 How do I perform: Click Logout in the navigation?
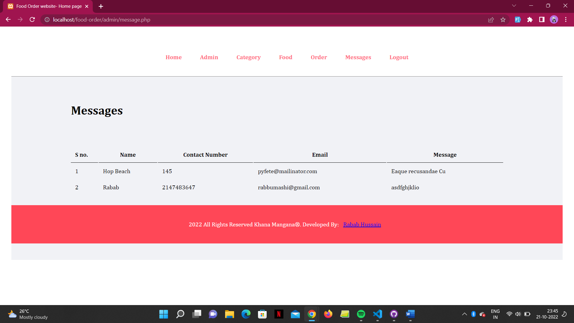point(399,57)
